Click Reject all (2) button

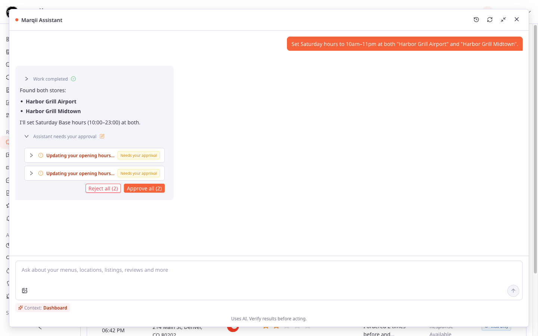[103, 189]
